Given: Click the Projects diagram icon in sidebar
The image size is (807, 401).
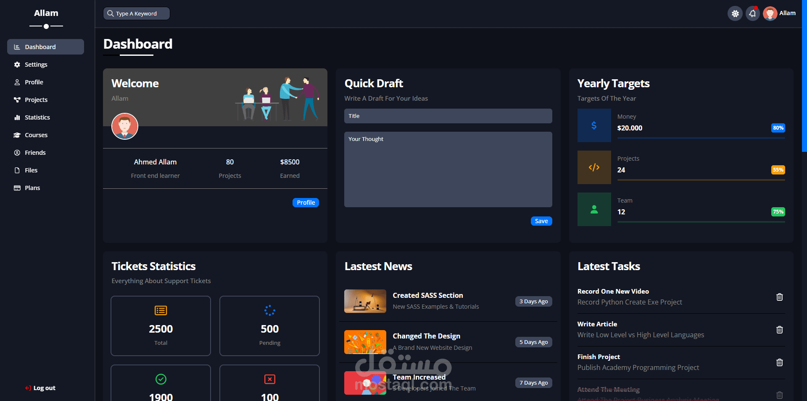Looking at the screenshot, I should click(x=17, y=100).
